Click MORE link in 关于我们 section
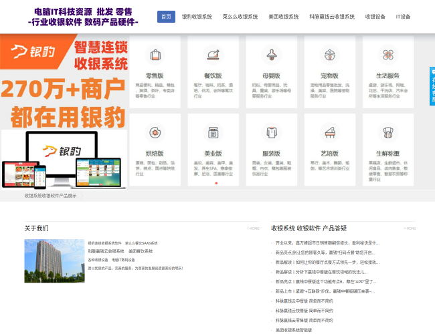This screenshot has width=435, height=334. coord(253,228)
